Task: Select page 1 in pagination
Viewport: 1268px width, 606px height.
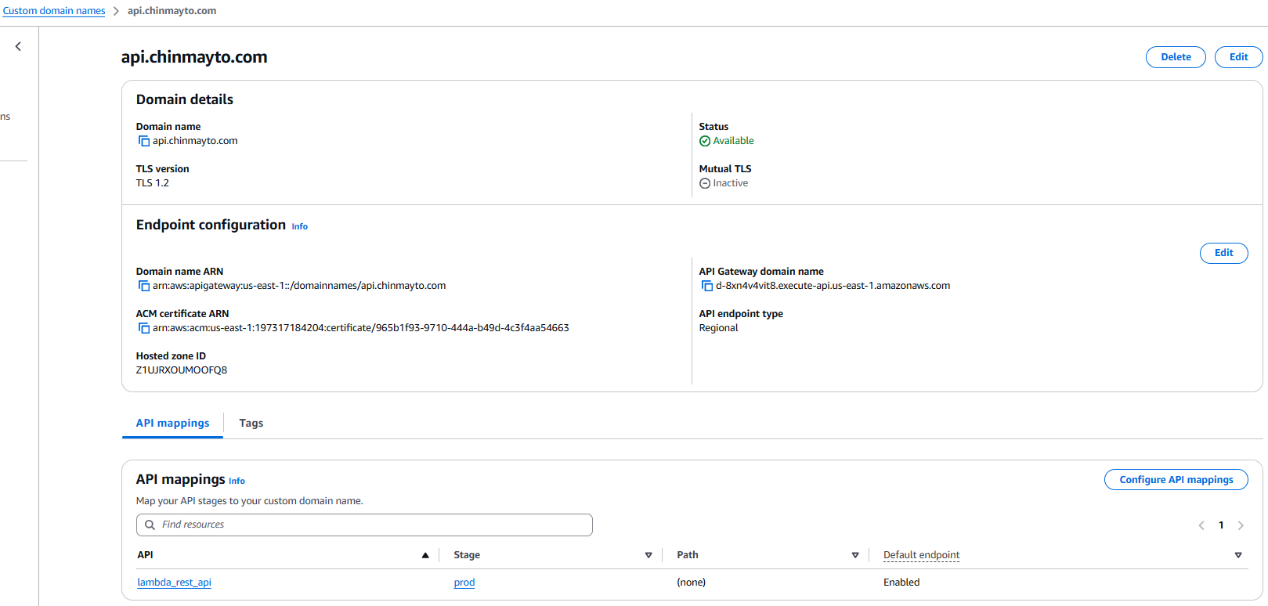Action: click(1221, 525)
